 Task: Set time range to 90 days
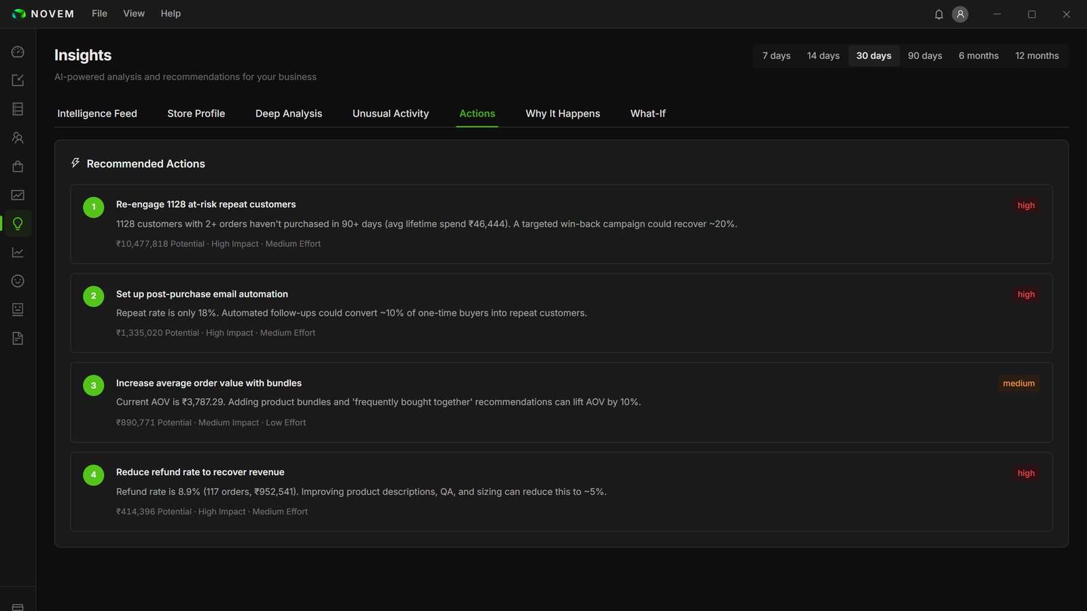pos(925,56)
